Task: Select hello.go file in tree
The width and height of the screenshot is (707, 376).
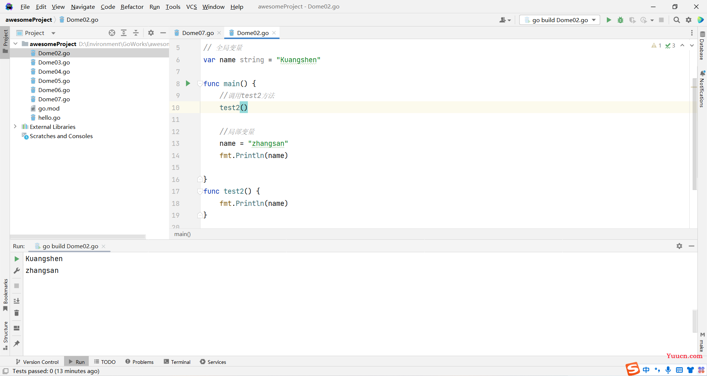Action: pos(49,117)
